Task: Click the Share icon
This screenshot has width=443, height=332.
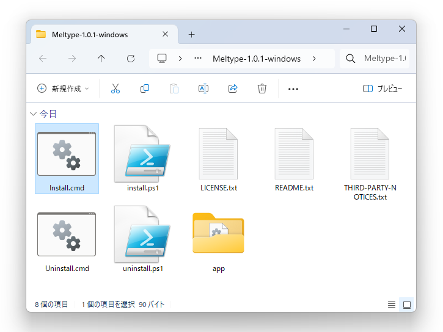Action: 233,88
